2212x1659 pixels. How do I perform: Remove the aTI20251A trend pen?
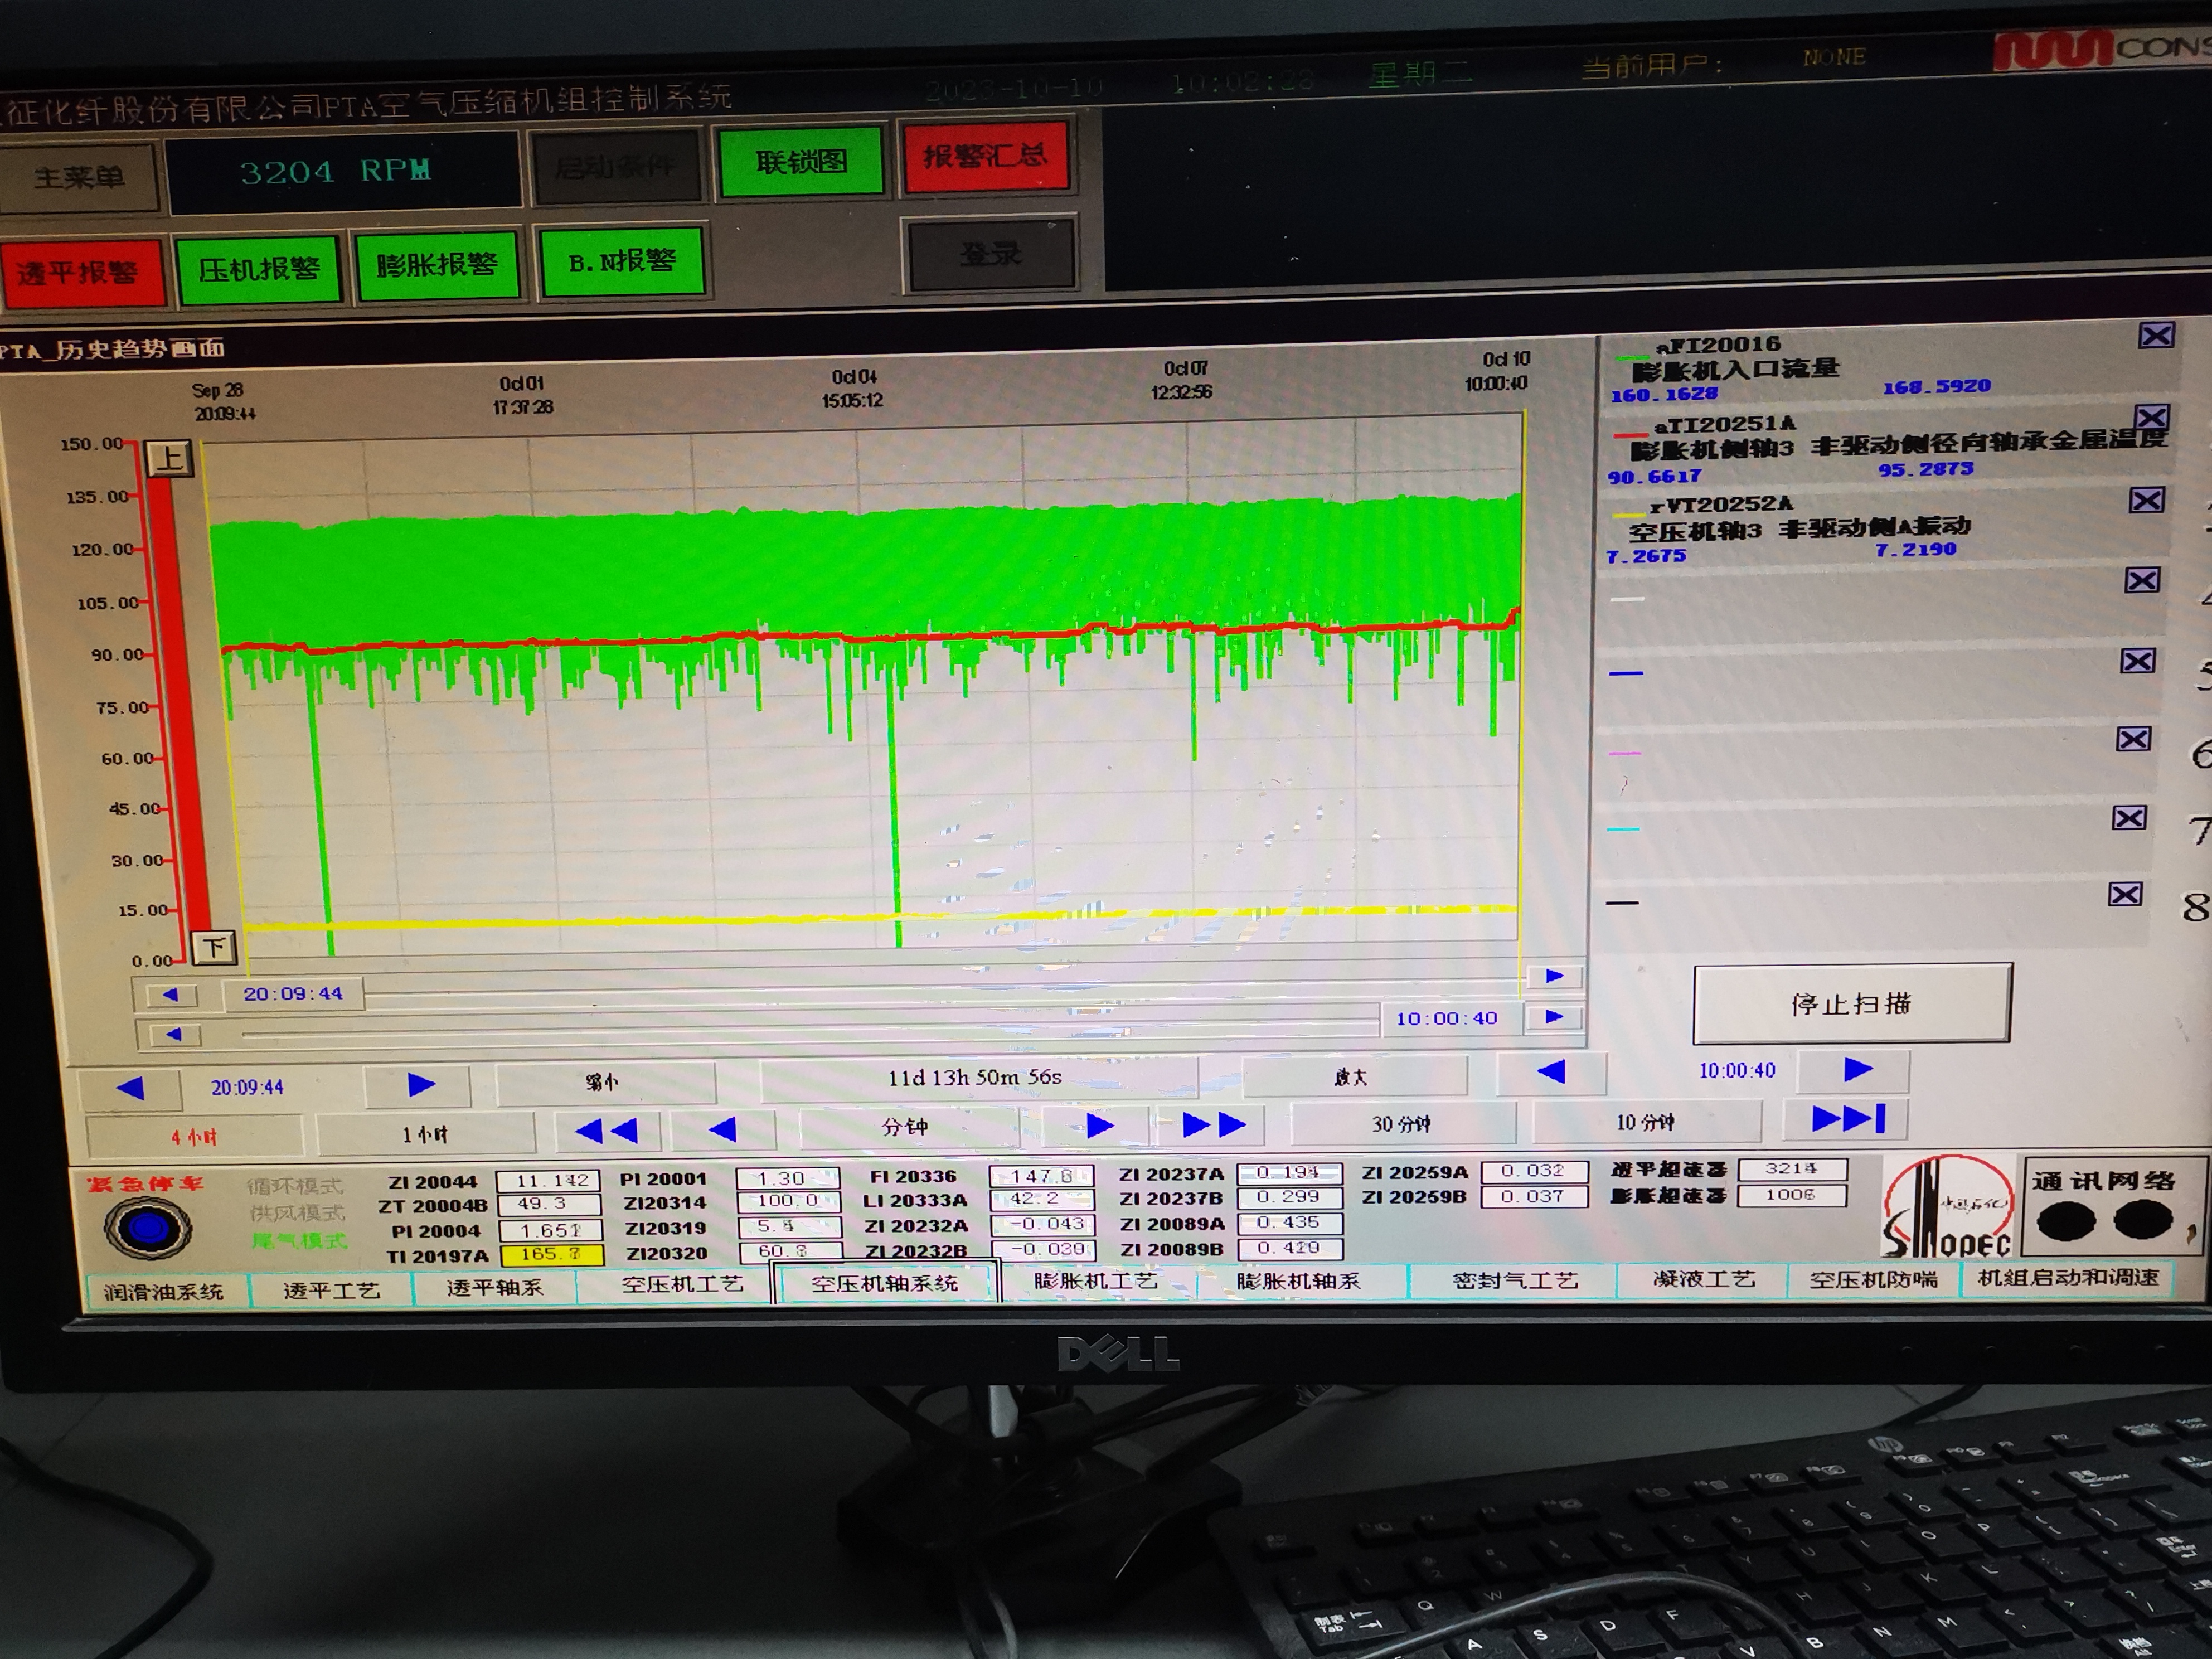(x=2151, y=417)
